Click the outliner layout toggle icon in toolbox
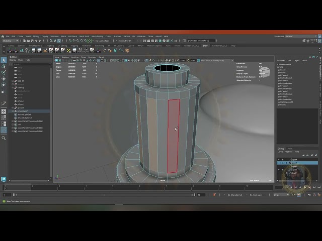 (4, 130)
